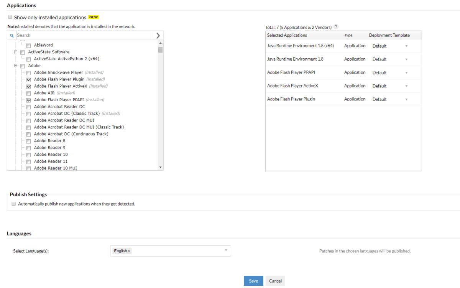The image size is (460, 288).
Task: Check the Adobe Acrobat Reader DC checkbox
Action: coord(28,107)
